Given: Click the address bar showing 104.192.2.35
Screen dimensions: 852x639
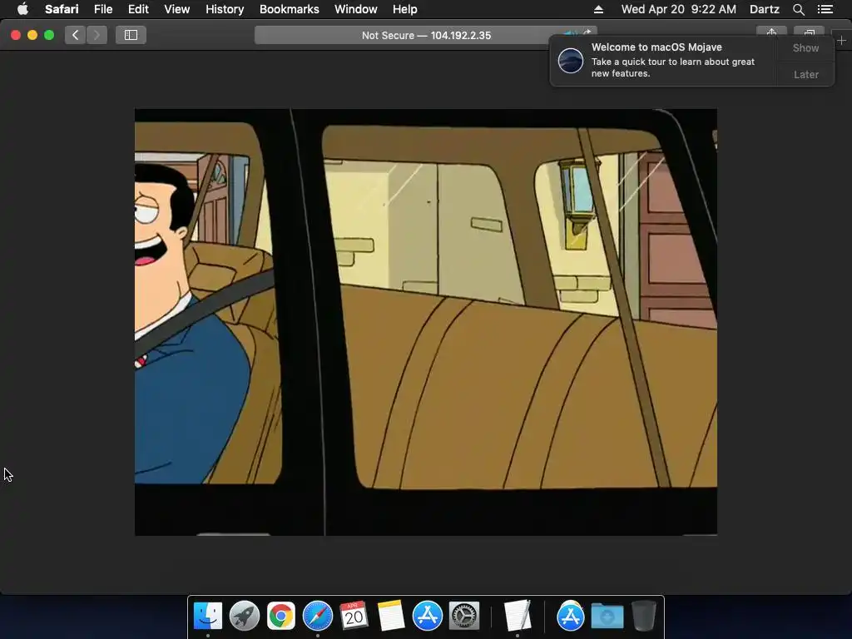Looking at the screenshot, I should tap(426, 35).
